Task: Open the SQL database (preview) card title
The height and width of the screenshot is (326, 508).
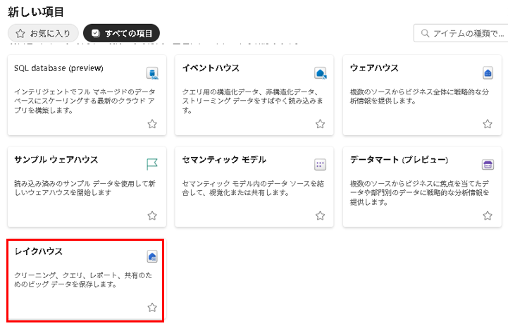Action: pyautogui.click(x=58, y=68)
